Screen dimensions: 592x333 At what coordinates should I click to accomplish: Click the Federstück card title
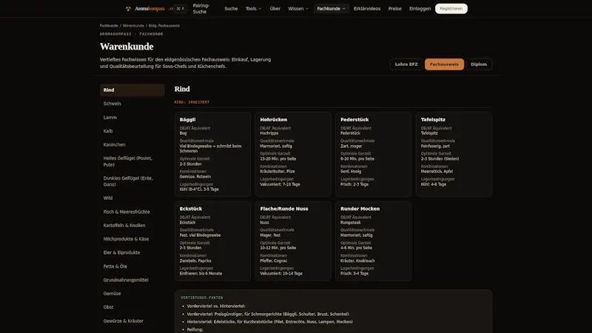click(354, 119)
